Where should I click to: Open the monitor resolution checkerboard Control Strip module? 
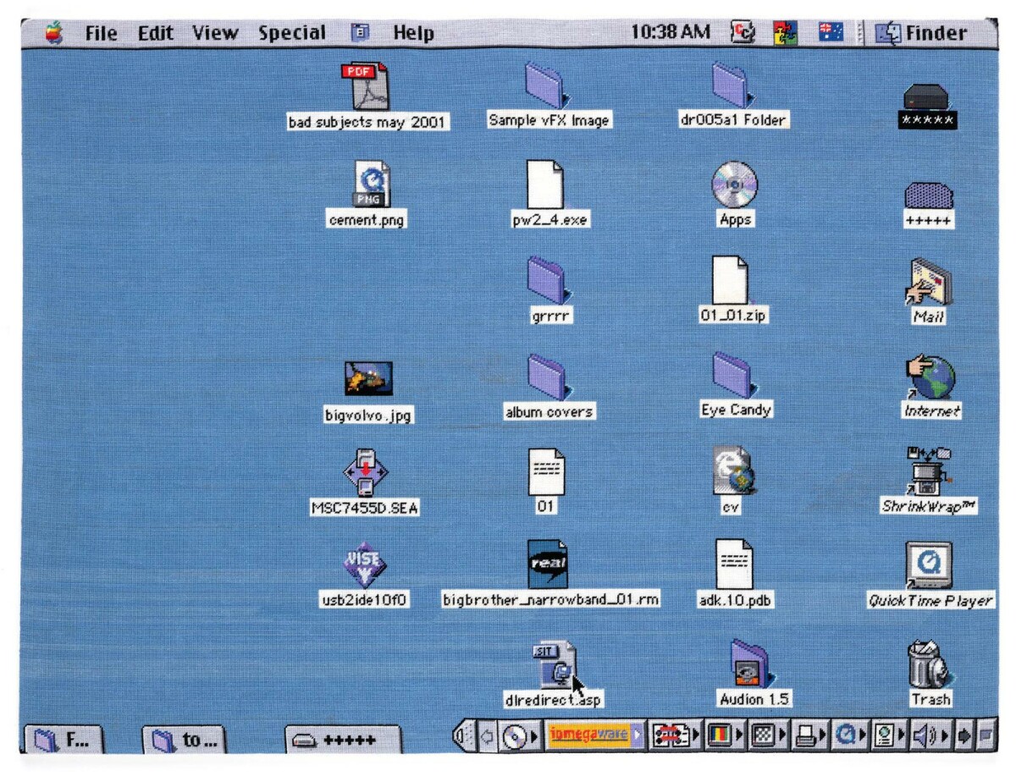coord(767,736)
